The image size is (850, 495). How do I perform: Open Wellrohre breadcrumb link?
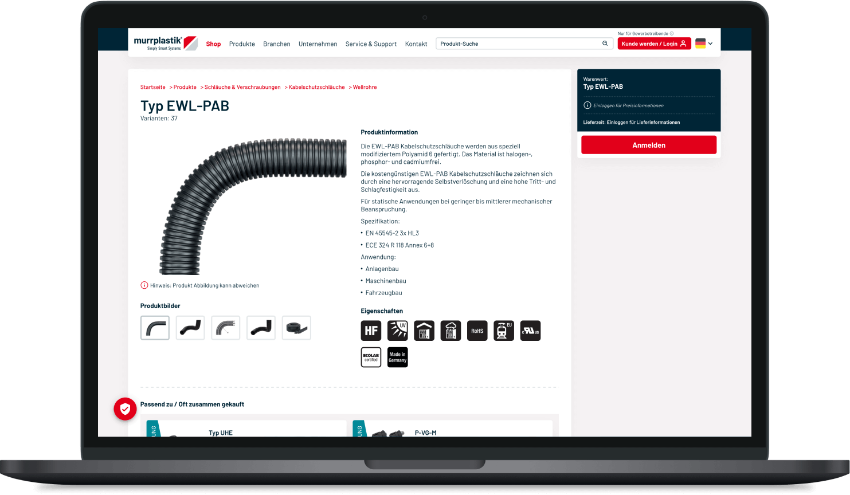coord(365,87)
